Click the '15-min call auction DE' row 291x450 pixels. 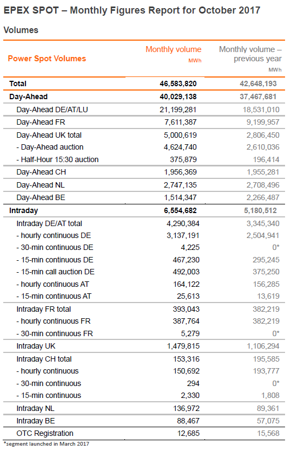pos(144,272)
